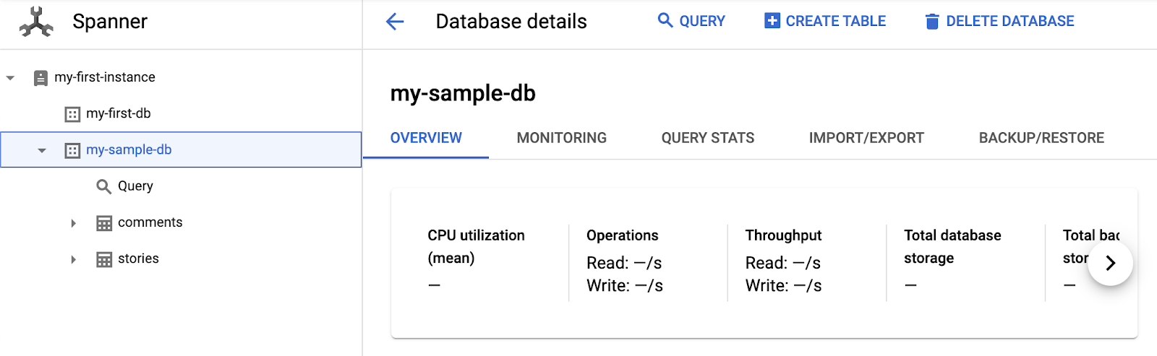The image size is (1157, 356).
Task: Collapse the my-first-instance tree node
Action: [11, 78]
